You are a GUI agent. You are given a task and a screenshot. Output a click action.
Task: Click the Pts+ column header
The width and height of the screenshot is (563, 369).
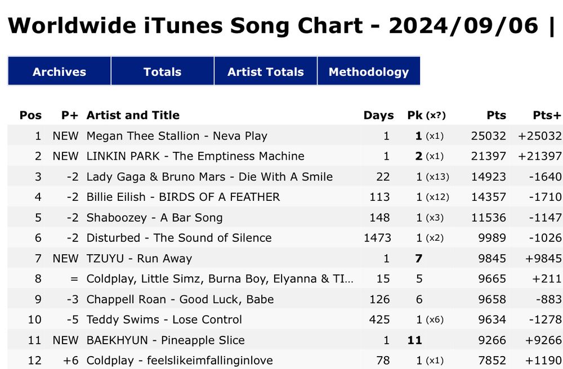[547, 115]
